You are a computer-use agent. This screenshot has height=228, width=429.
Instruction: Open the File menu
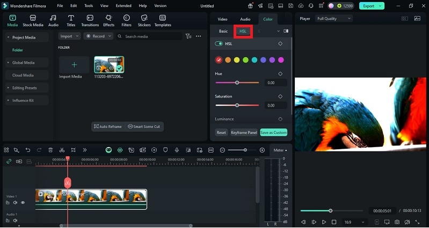(60, 6)
